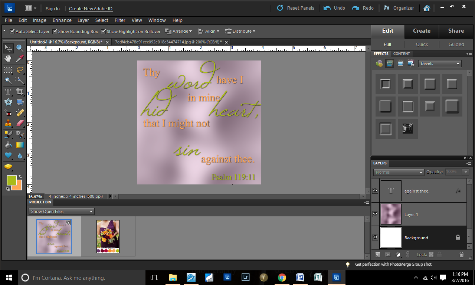This screenshot has width=475, height=285.
Task: Open the Show Open Files dropdown
Action: click(x=61, y=212)
